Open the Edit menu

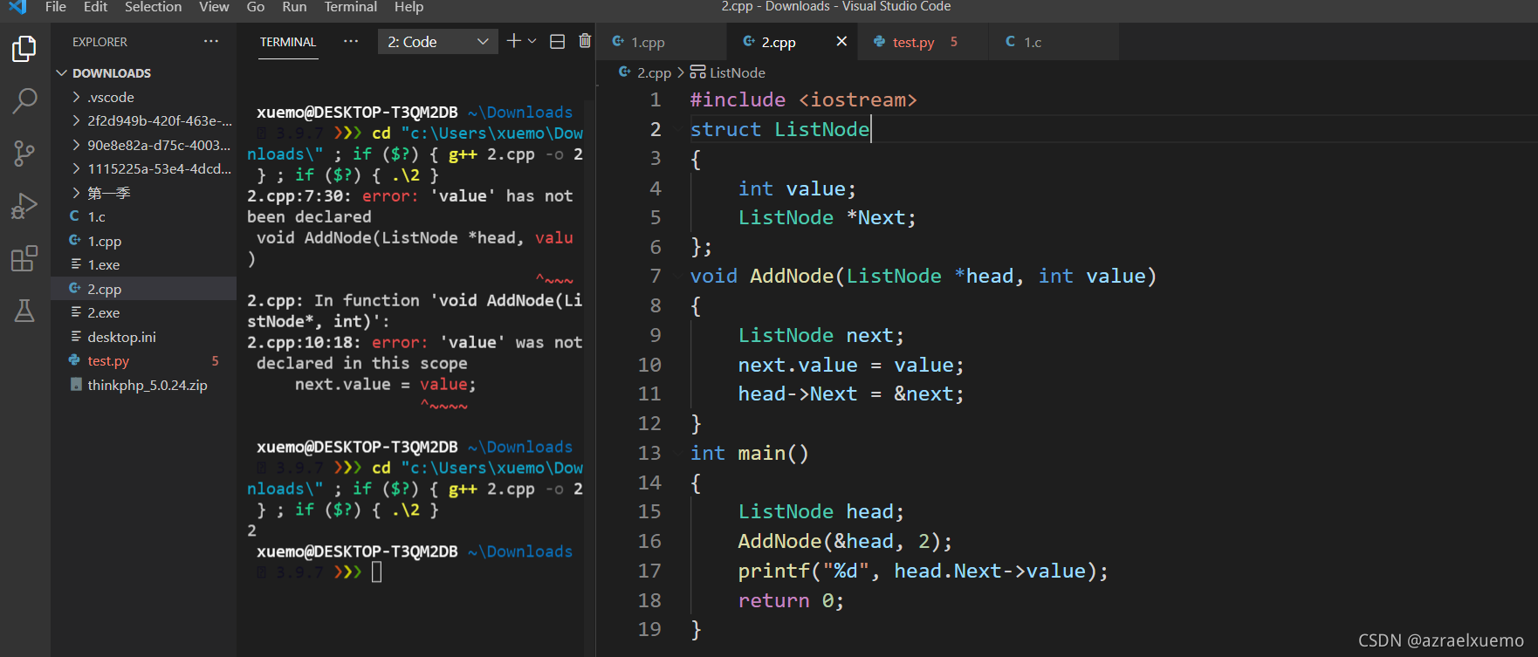coord(95,7)
